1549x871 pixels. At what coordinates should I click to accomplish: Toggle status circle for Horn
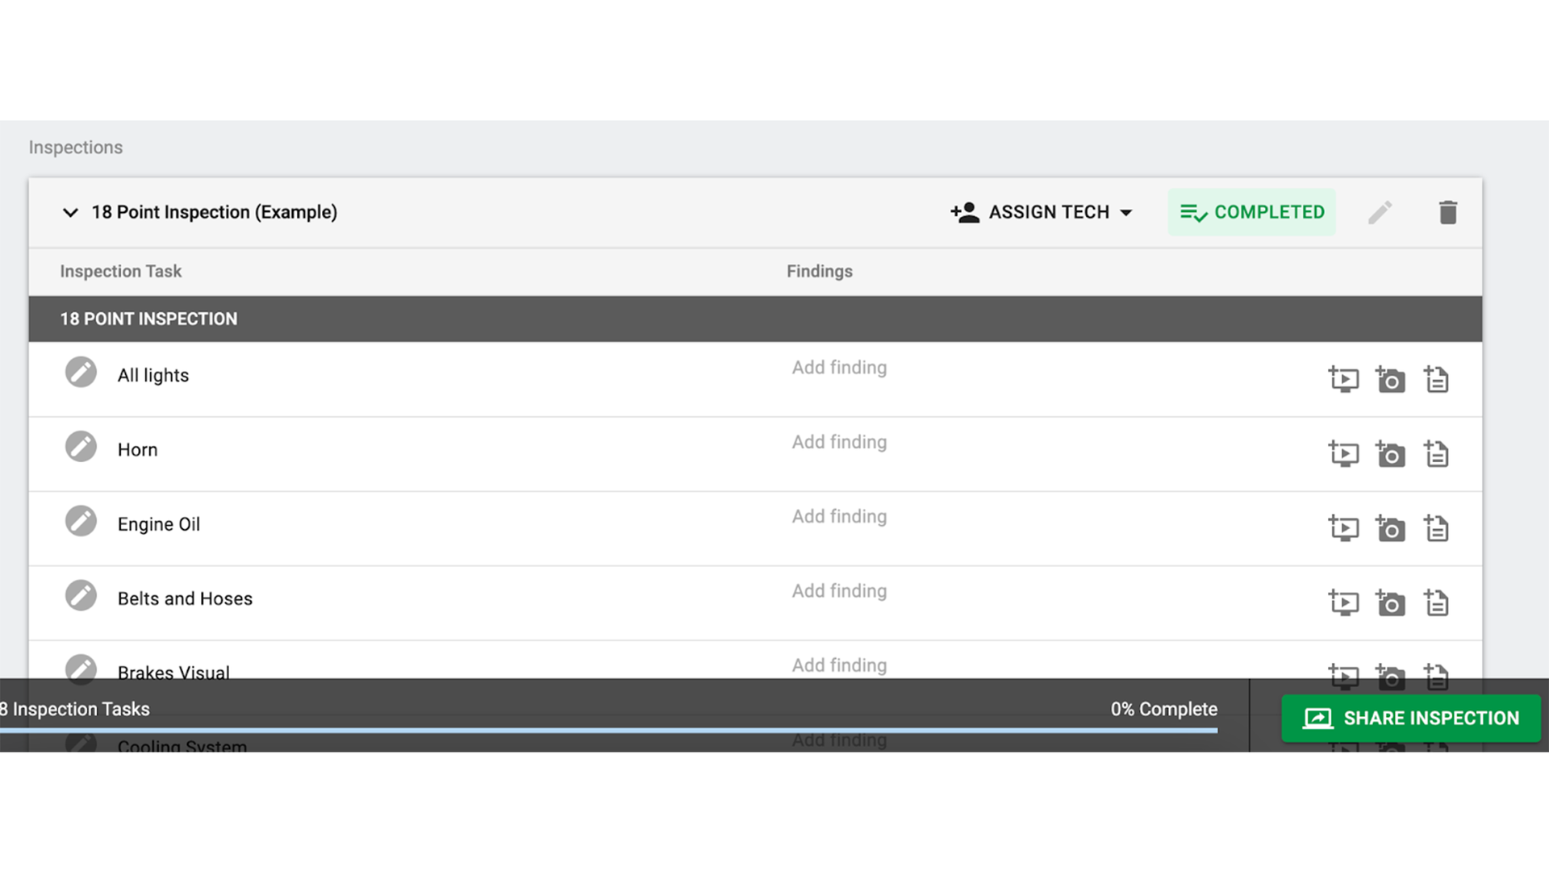click(x=81, y=447)
